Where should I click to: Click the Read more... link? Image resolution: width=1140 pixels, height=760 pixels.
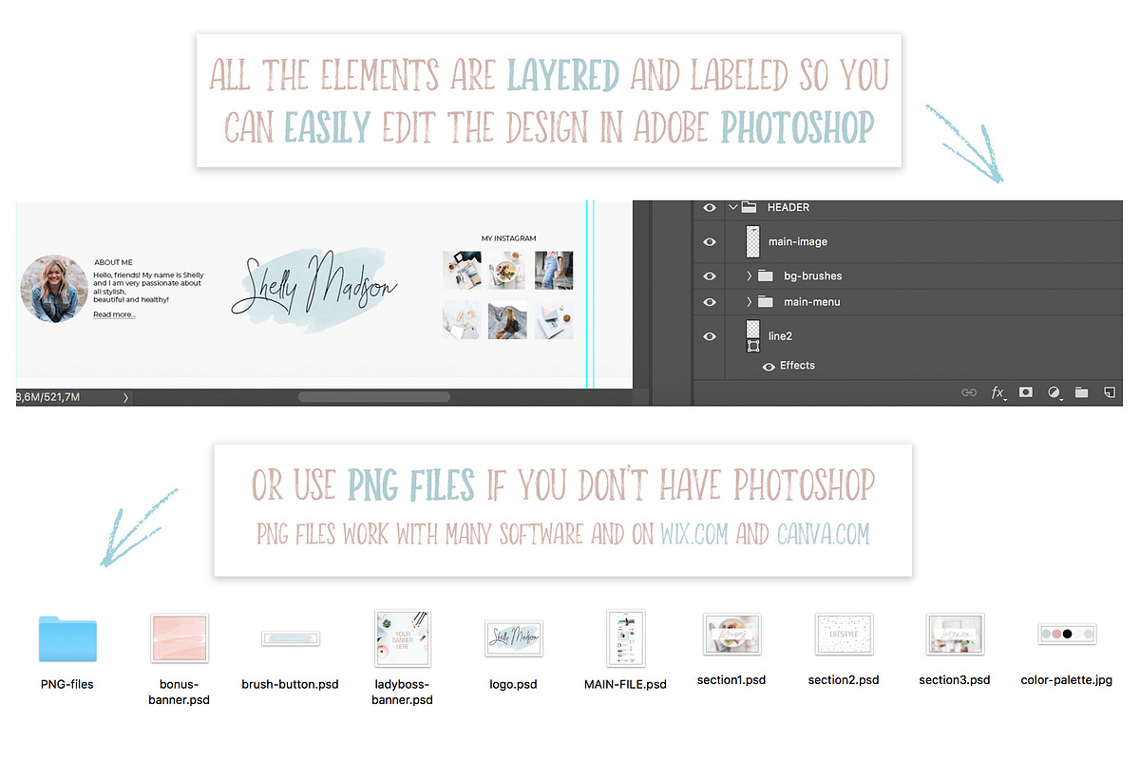114,314
